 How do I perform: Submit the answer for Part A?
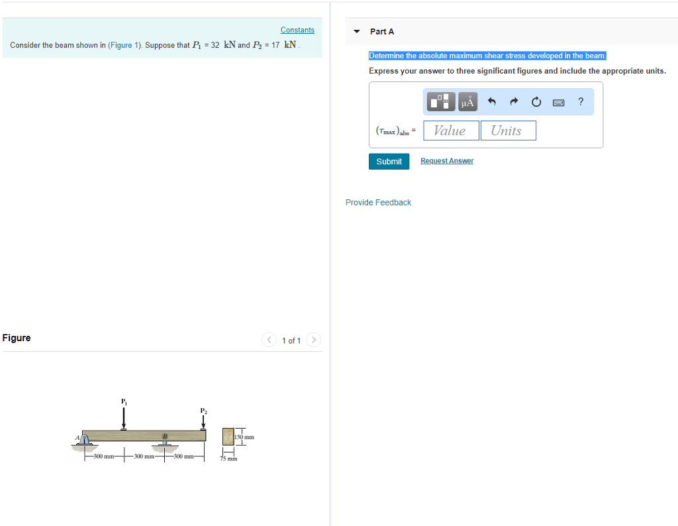(x=389, y=161)
